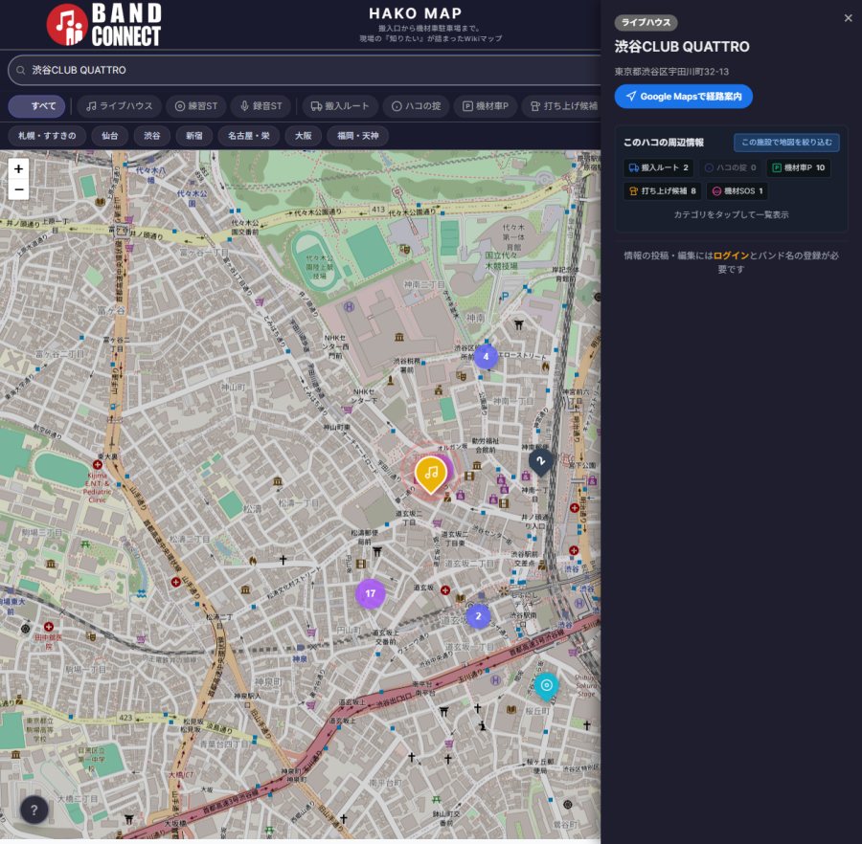The image size is (862, 844).
Task: Click the HAKO MAP heading
Action: pyautogui.click(x=416, y=13)
